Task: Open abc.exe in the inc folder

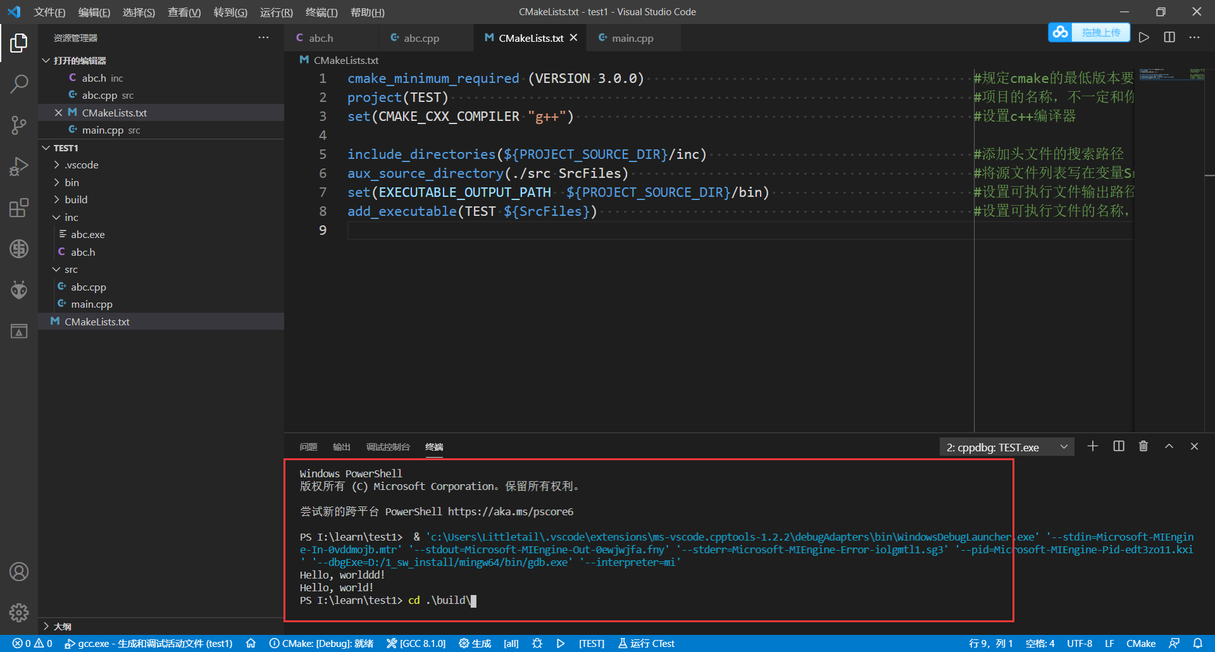Action: [161, 235]
